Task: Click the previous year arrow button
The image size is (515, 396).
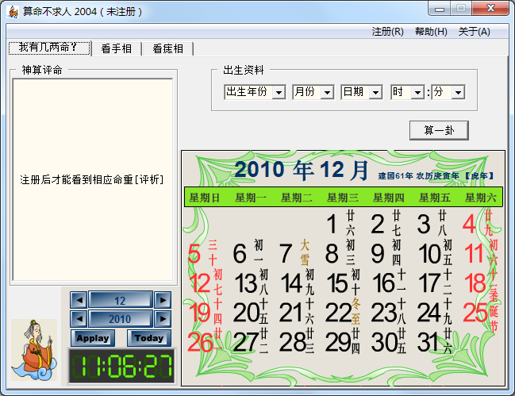Action: tap(79, 318)
